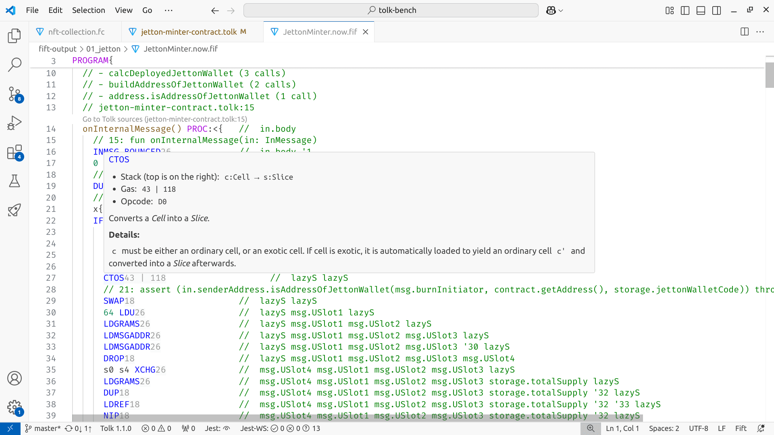
Task: Go forward in navigation history
Action: 231,10
